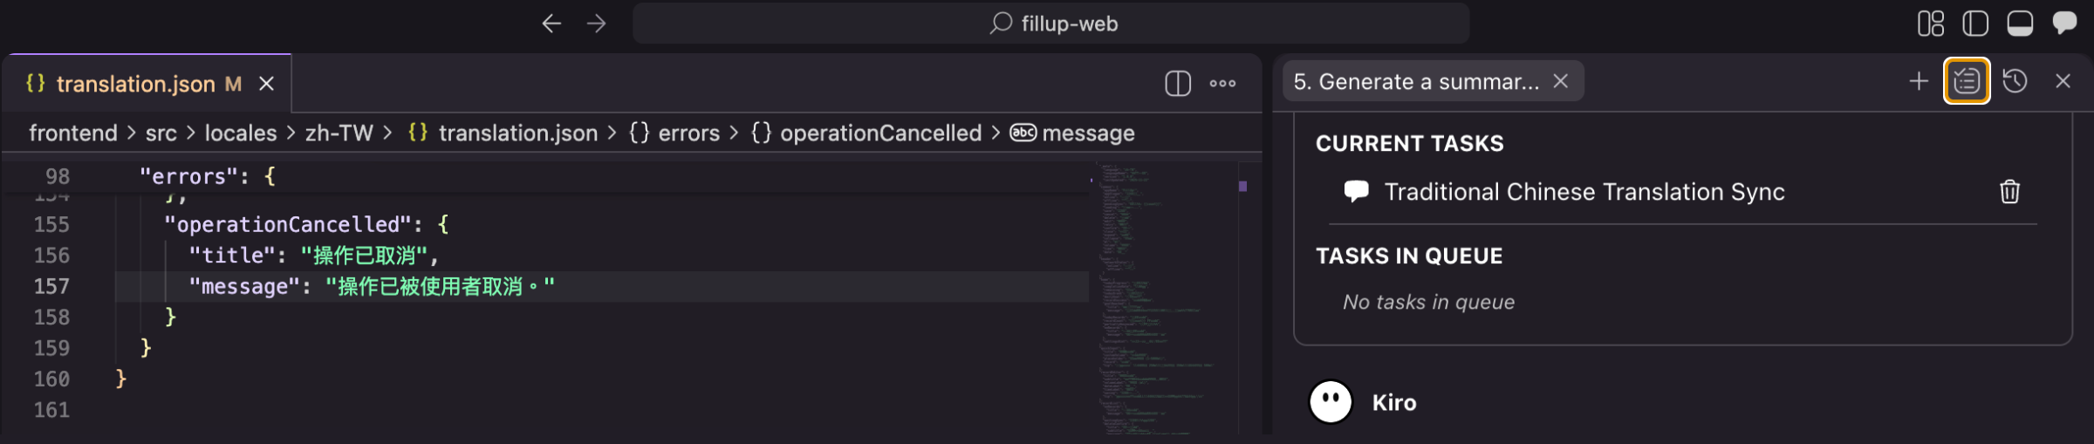Click the navigate forward arrow
Viewport: 2094px width, 444px height.
(597, 24)
